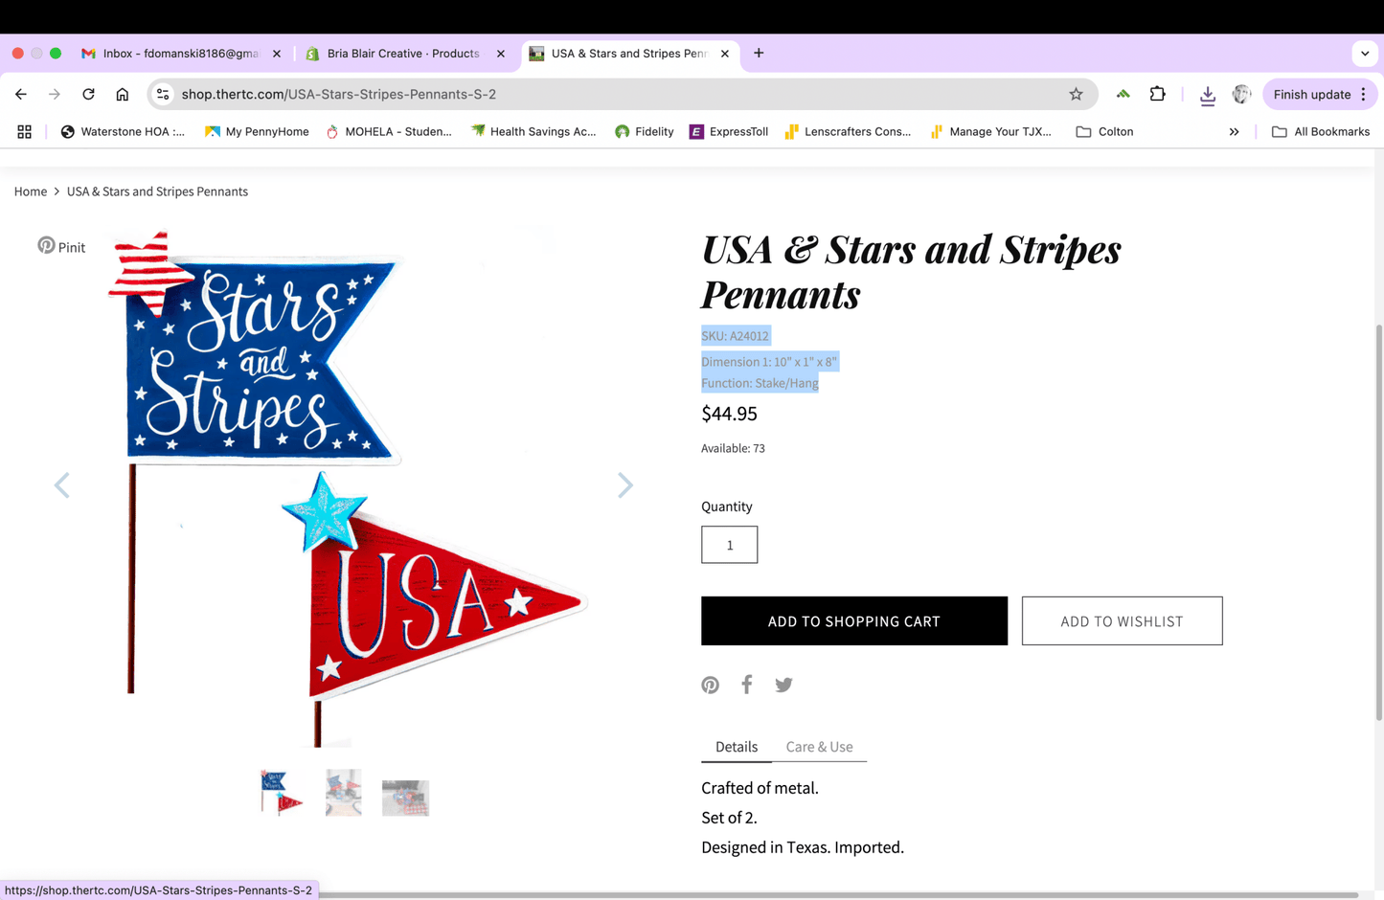Share the product on Facebook

[x=746, y=684]
